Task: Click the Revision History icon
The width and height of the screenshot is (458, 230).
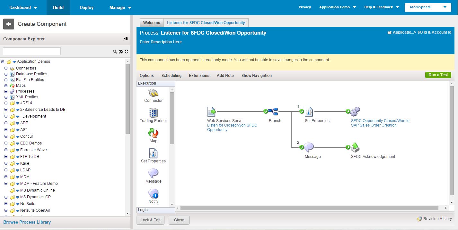Action: [419, 219]
